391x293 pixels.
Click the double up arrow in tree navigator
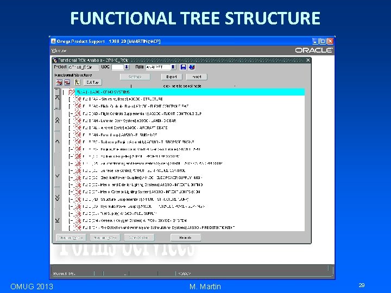point(57,120)
